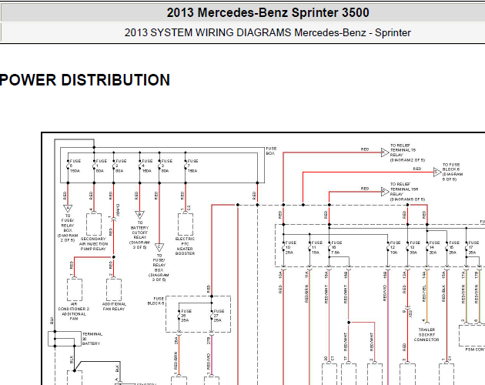Click the 'FUSE 13 30A' label
Image resolution: width=485 pixels, height=385 pixels.
pos(415,248)
